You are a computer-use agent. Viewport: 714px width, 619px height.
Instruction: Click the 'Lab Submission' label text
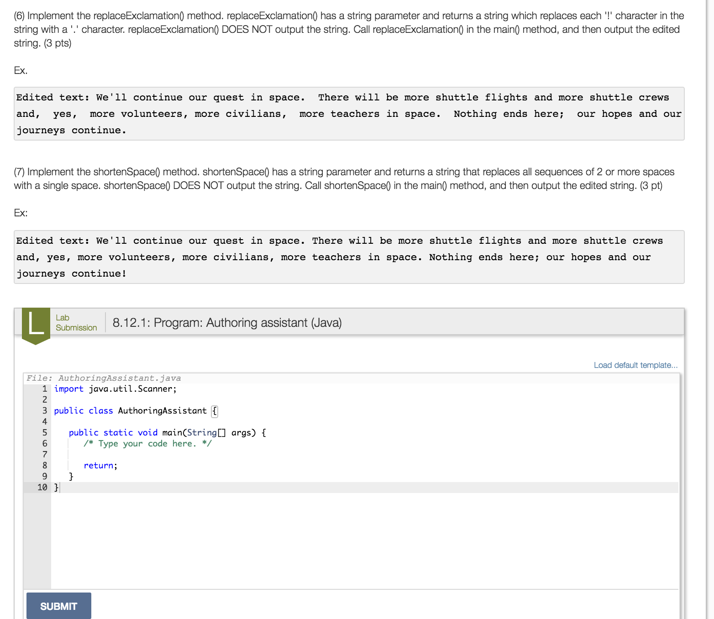pos(76,322)
